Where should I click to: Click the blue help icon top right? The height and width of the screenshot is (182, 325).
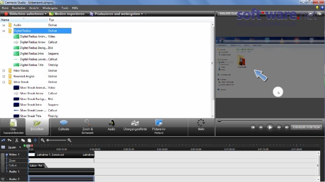322,8
